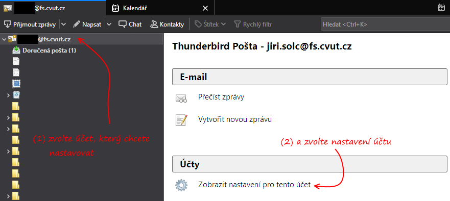
Task: Click the Doručená pošta inbox icon
Action: click(16, 51)
